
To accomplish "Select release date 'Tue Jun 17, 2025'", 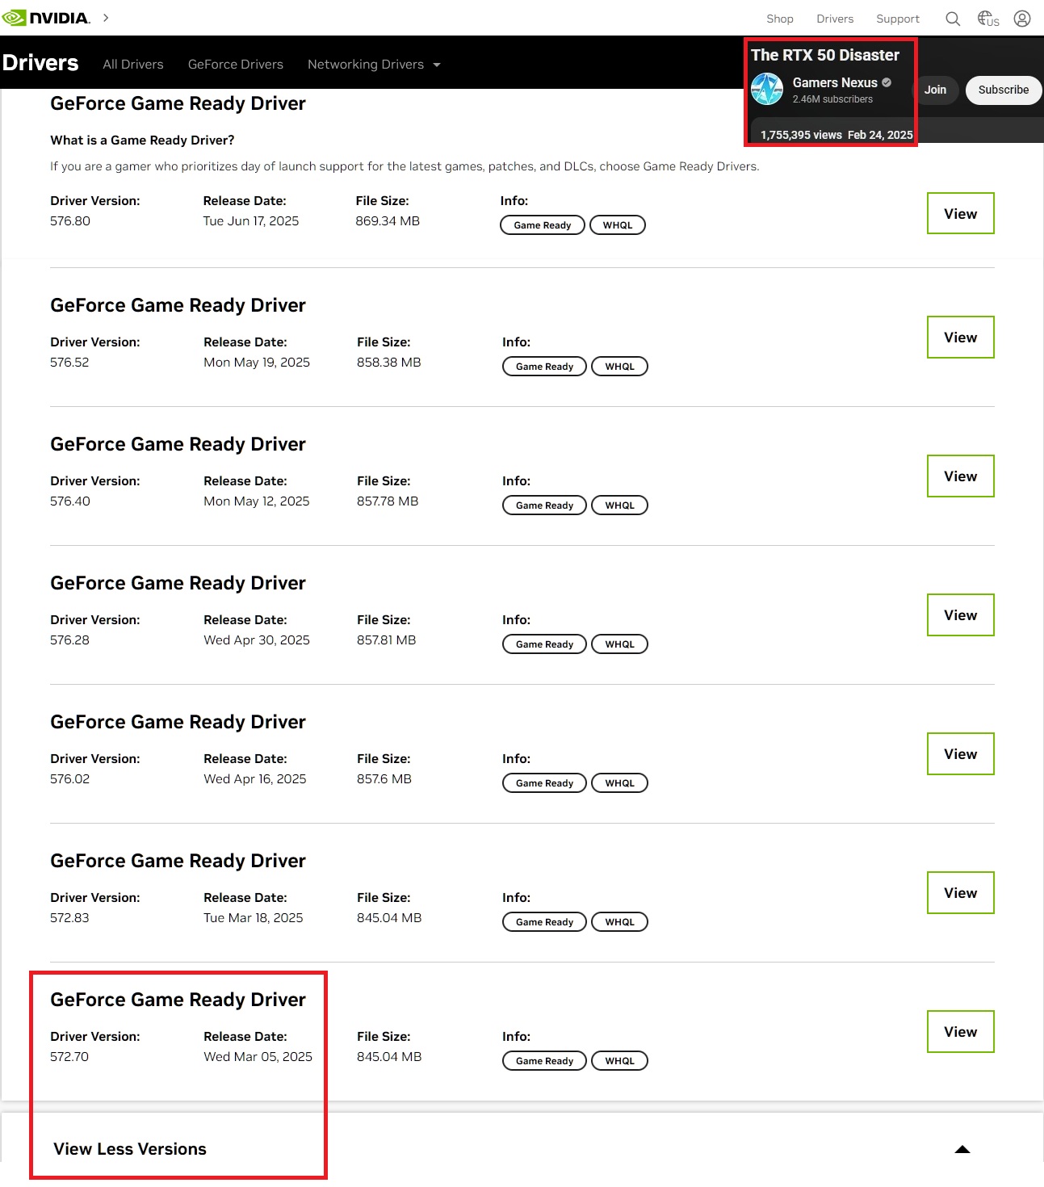I will [251, 221].
